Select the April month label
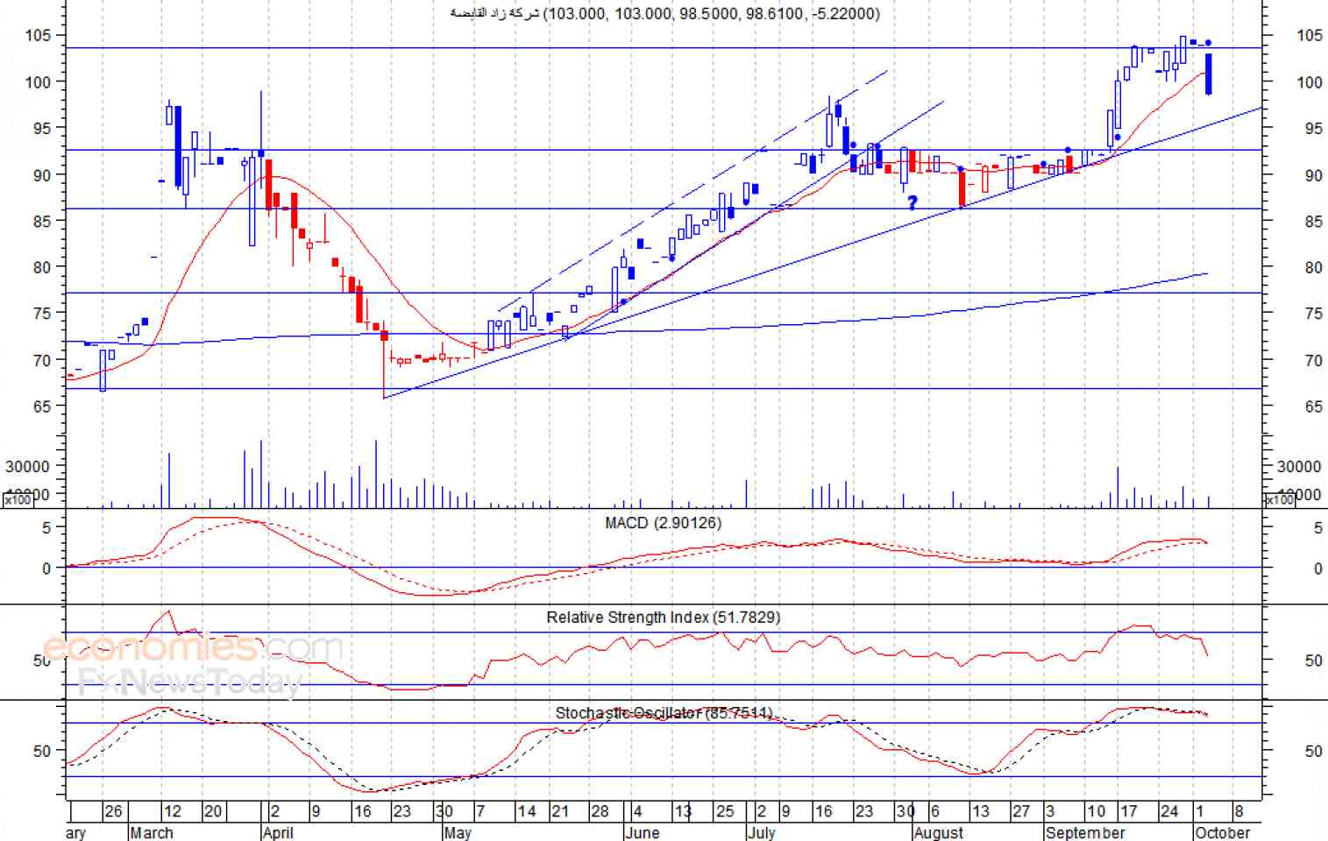Viewport: 1328px width, 841px height. [278, 832]
